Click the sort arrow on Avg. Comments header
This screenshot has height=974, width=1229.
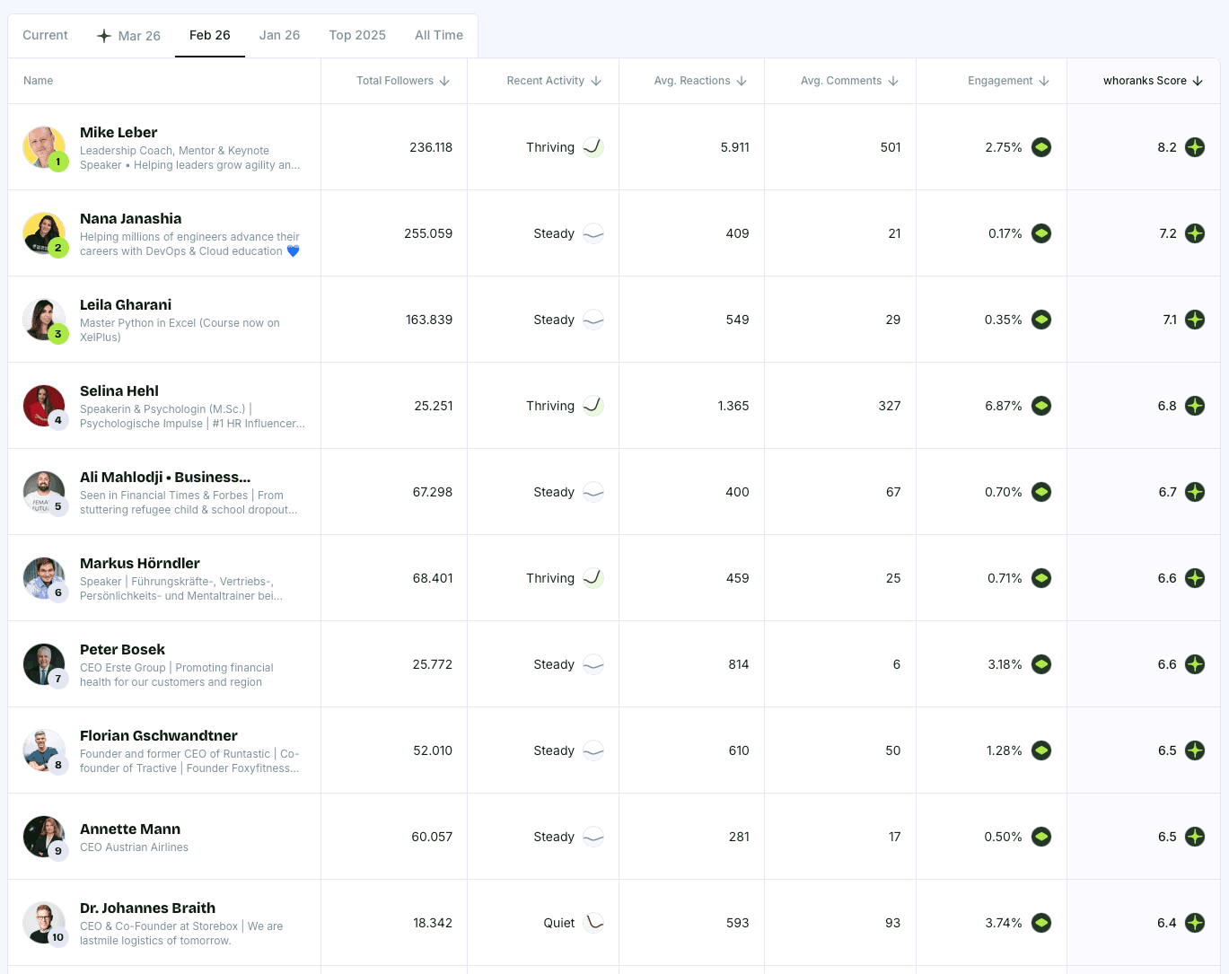pyautogui.click(x=892, y=80)
